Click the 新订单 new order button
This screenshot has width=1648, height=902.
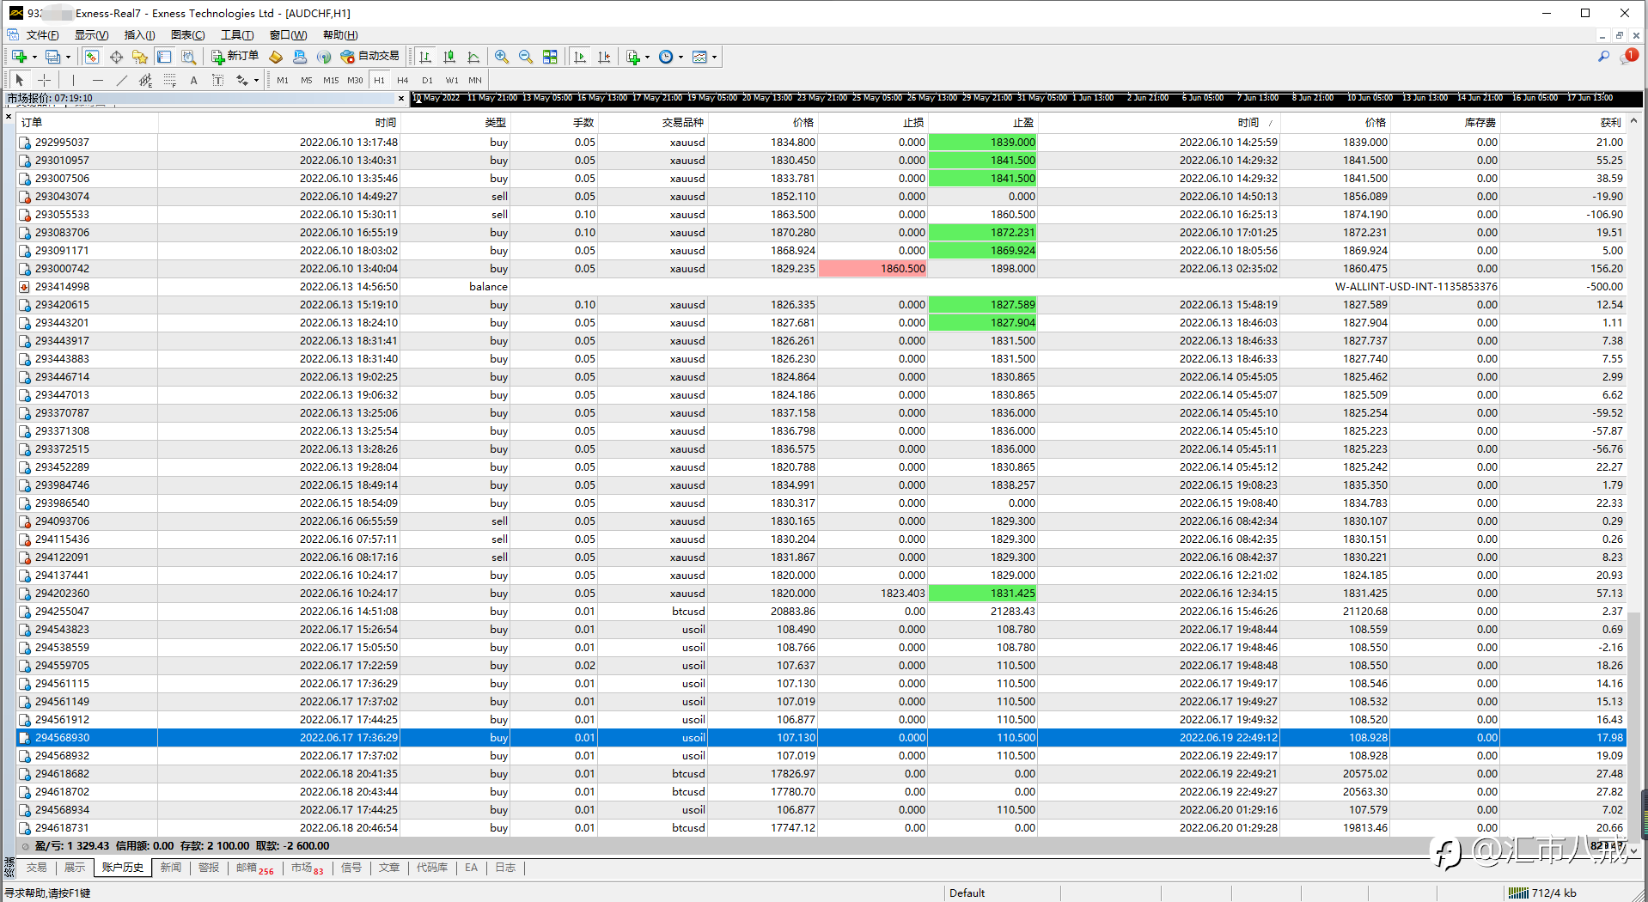click(235, 57)
